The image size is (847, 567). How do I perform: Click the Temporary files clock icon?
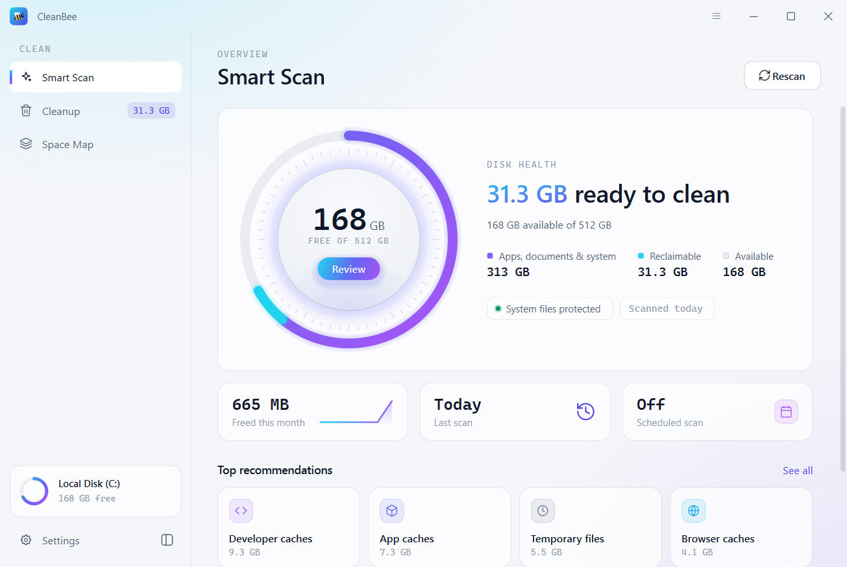[543, 510]
